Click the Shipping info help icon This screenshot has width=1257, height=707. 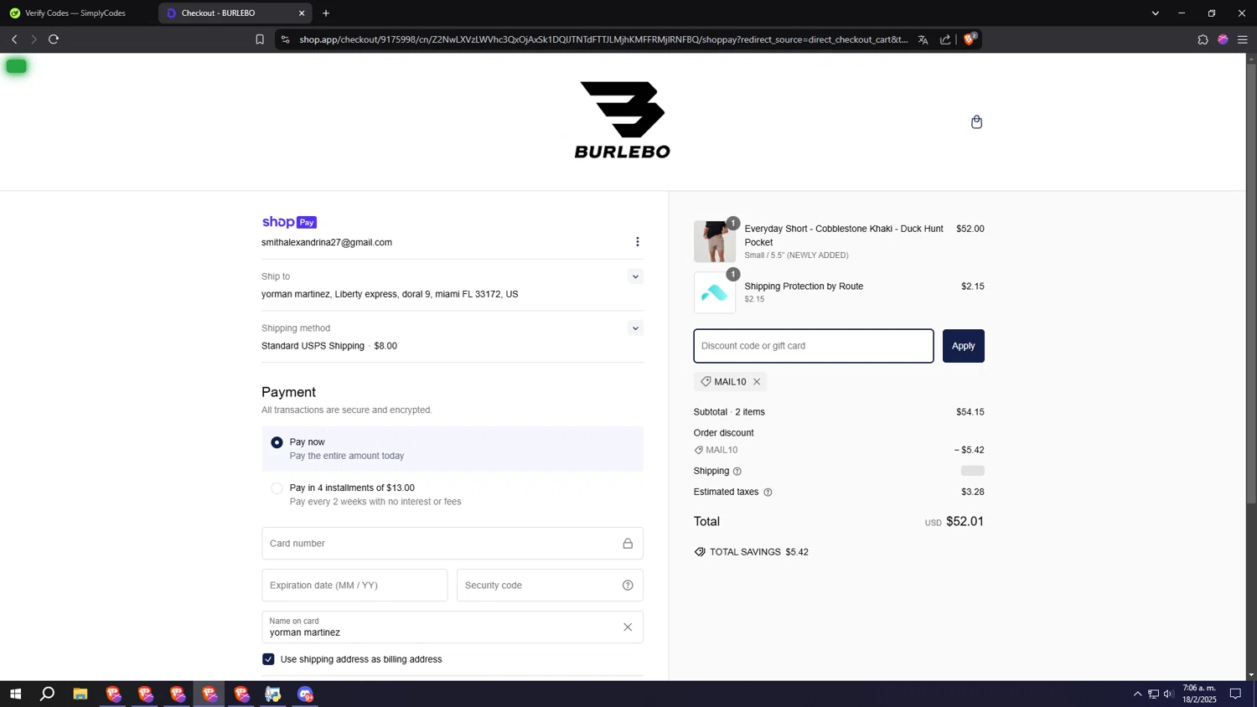737,472
